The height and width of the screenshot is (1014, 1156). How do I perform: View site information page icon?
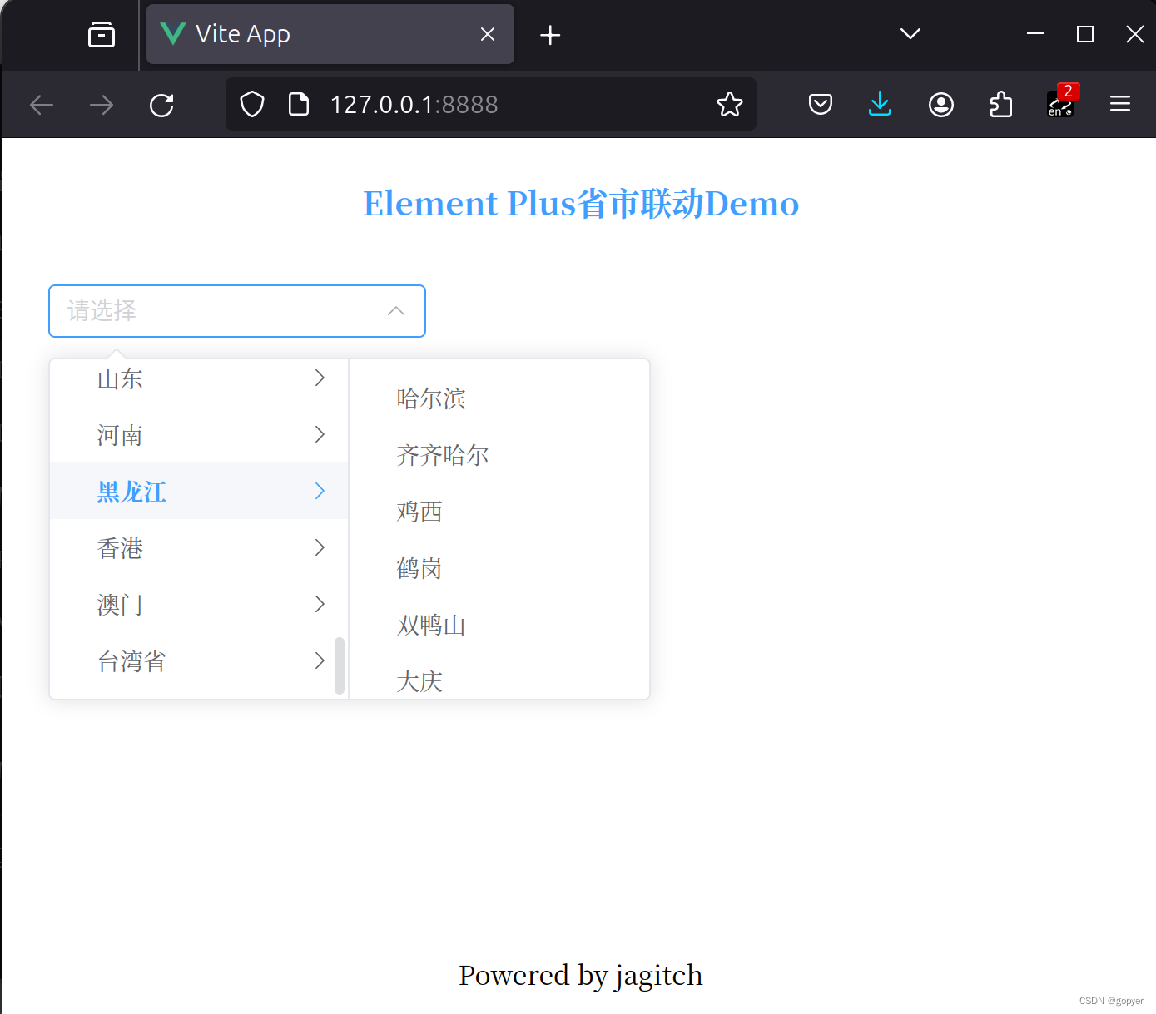pos(298,105)
